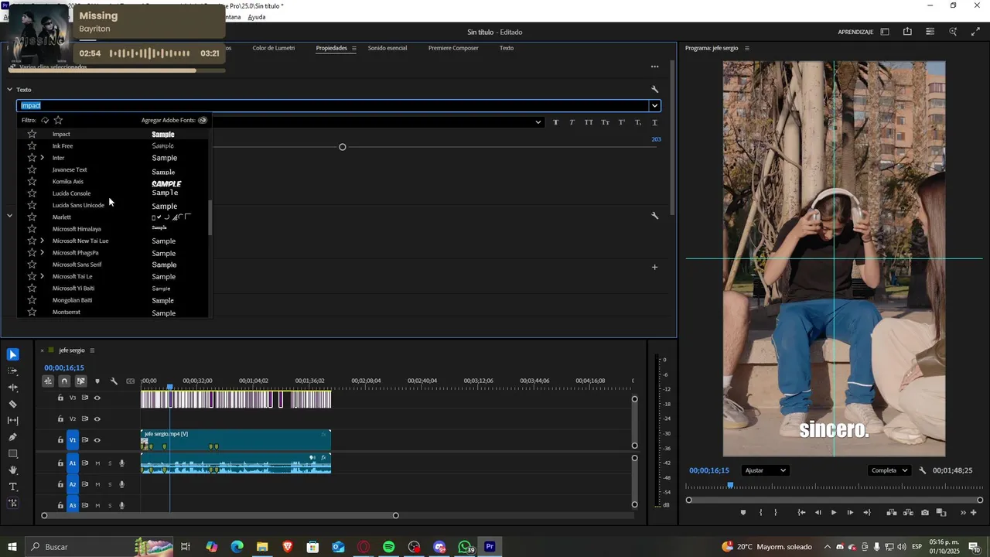
Task: Select the Hand tool
Action: (x=13, y=470)
